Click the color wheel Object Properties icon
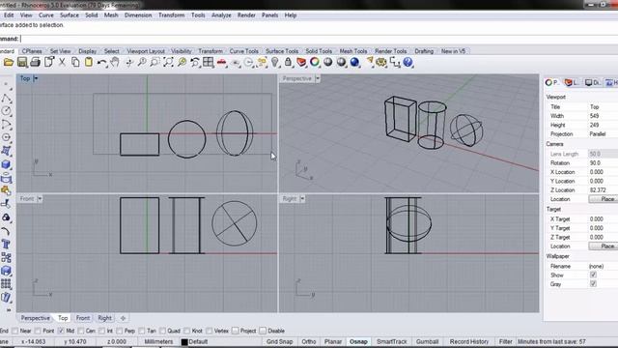 315,62
